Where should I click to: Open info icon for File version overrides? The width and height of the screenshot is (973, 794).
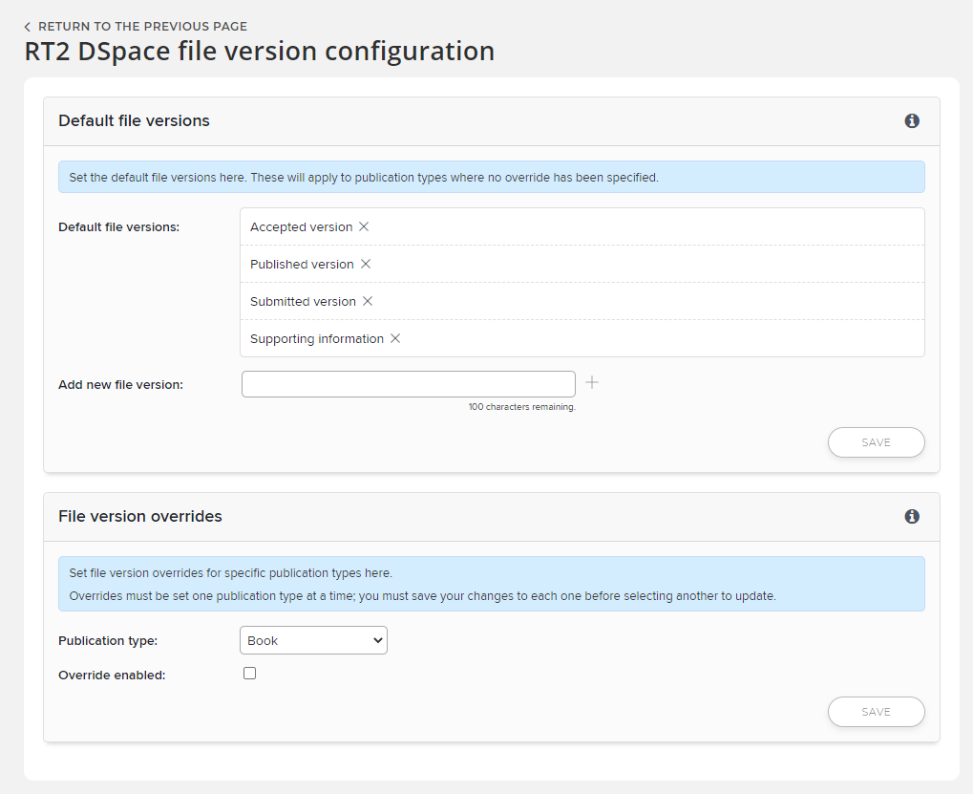tap(912, 517)
